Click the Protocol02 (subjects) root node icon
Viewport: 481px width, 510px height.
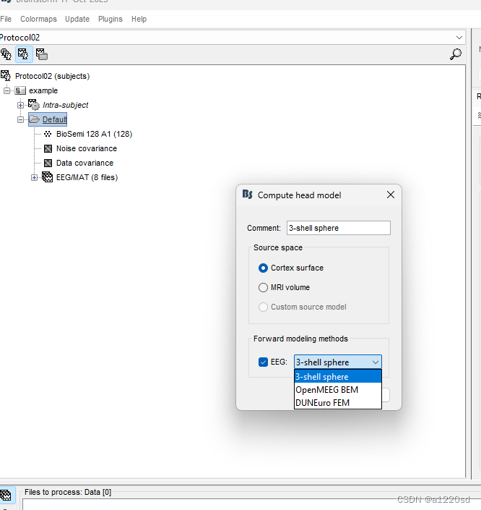pyautogui.click(x=6, y=76)
